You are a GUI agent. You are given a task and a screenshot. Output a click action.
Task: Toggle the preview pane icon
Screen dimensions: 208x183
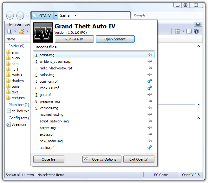pos(189,31)
